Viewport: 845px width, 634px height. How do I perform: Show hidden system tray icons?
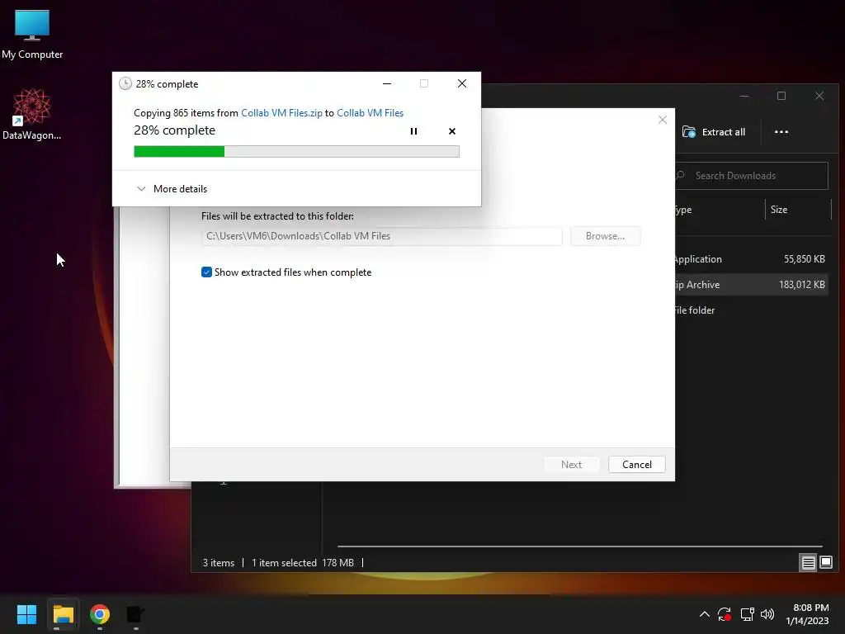coord(705,614)
